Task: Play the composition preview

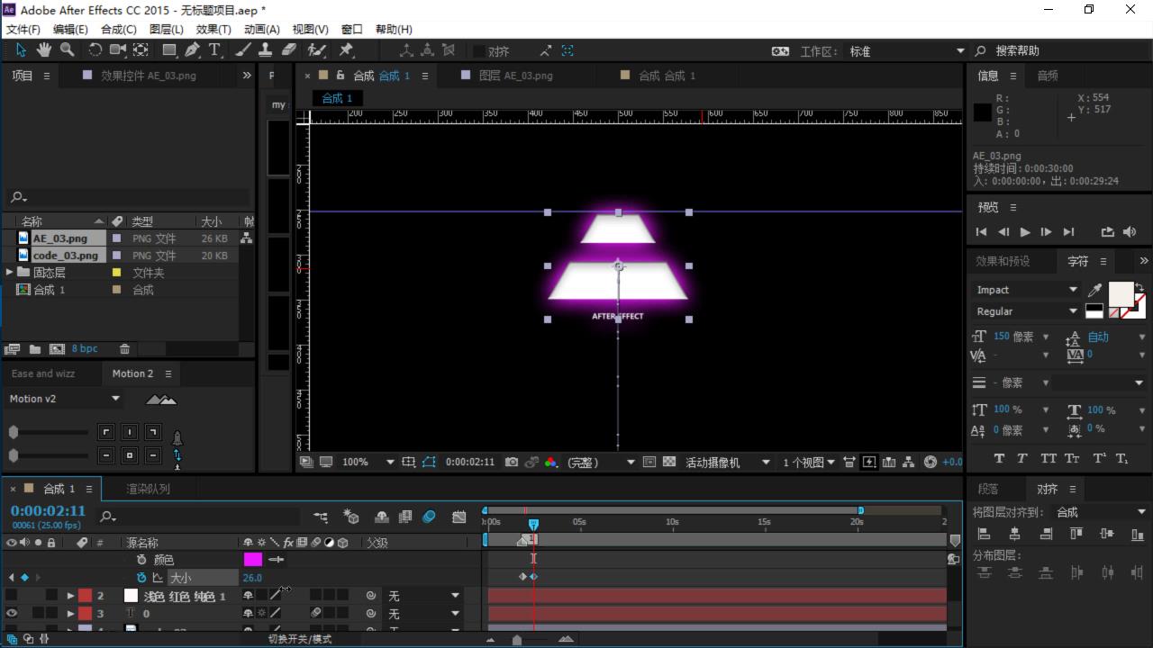Action: (x=1025, y=231)
